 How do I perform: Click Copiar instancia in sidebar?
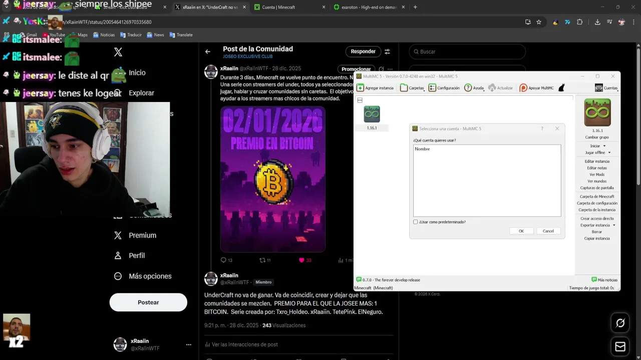click(x=597, y=238)
